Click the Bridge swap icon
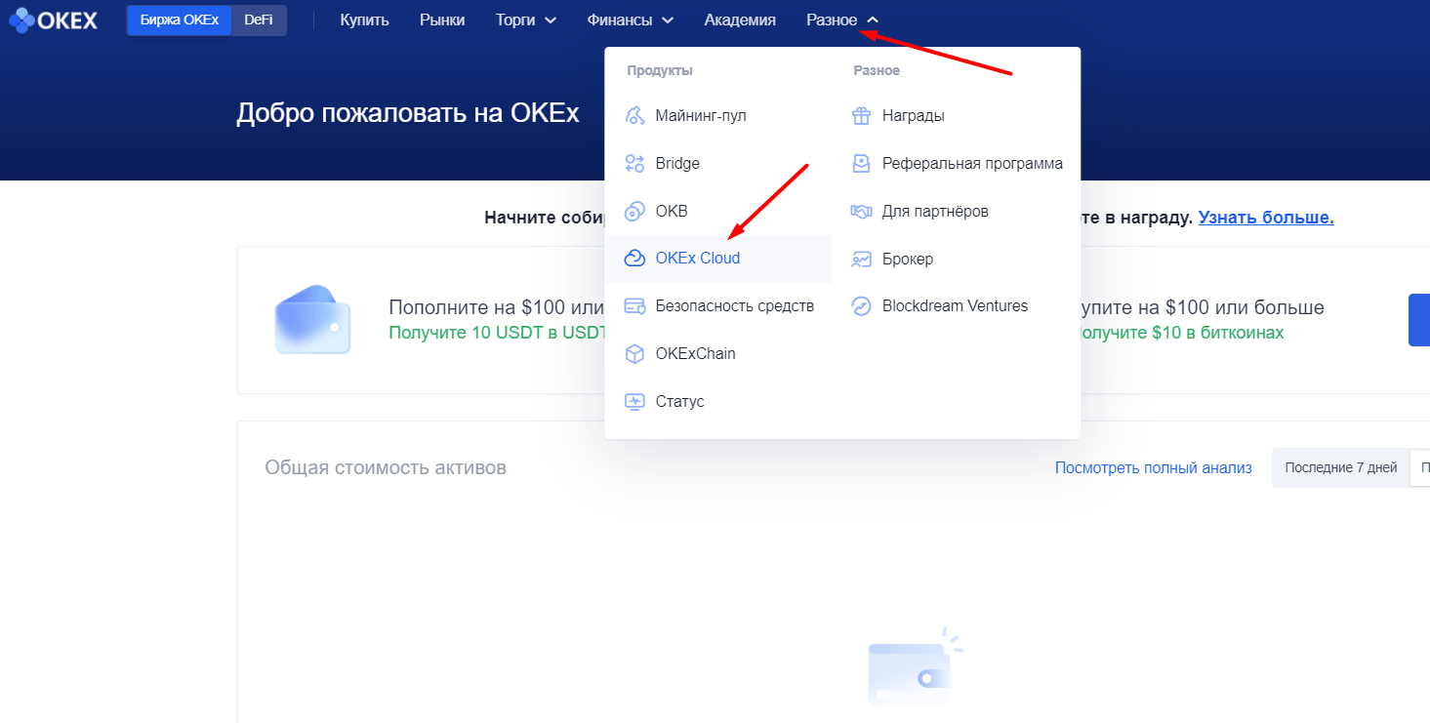The height and width of the screenshot is (723, 1430). pyautogui.click(x=634, y=164)
